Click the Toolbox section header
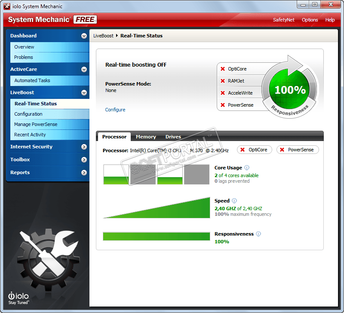Viewport: 344px width, 313px height. pyautogui.click(x=48, y=160)
